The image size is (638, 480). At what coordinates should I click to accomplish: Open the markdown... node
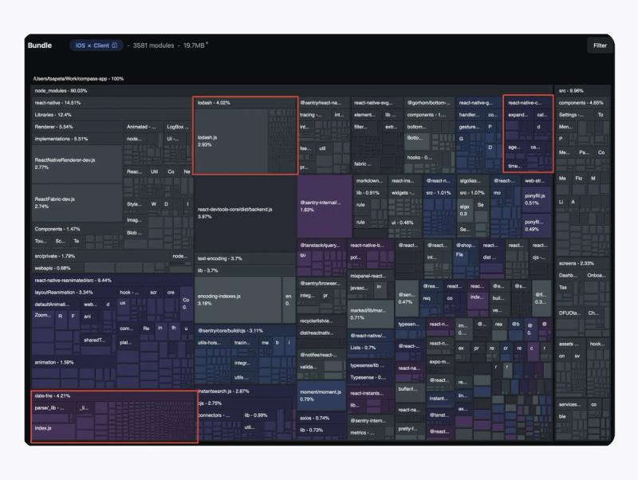coord(370,181)
